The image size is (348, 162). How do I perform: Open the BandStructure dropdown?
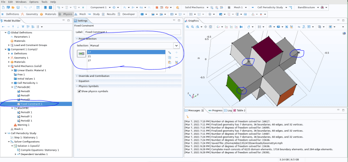point(318,7)
